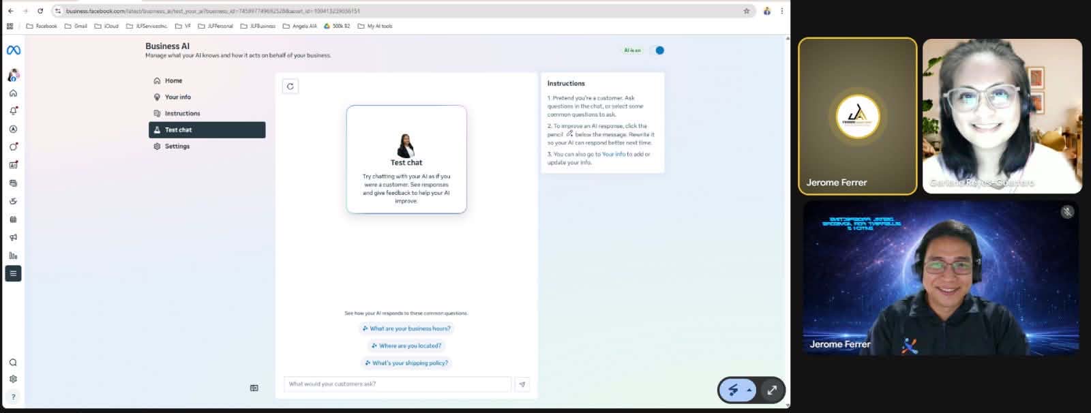
Task: Click the Test chat card with avatar
Action: 406,159
